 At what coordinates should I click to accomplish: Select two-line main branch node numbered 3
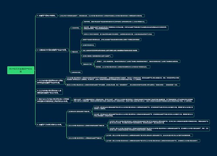[50, 81]
